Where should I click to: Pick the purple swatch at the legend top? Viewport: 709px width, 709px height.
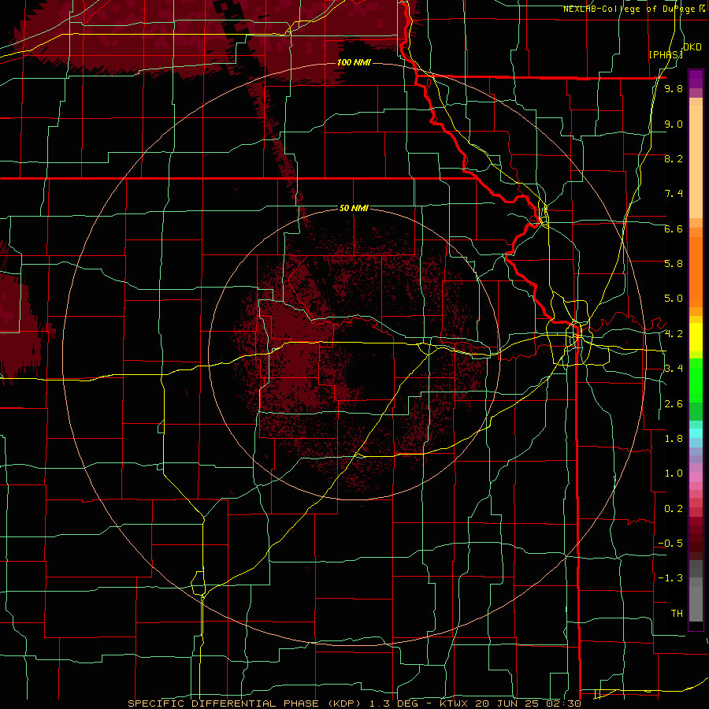[696, 79]
